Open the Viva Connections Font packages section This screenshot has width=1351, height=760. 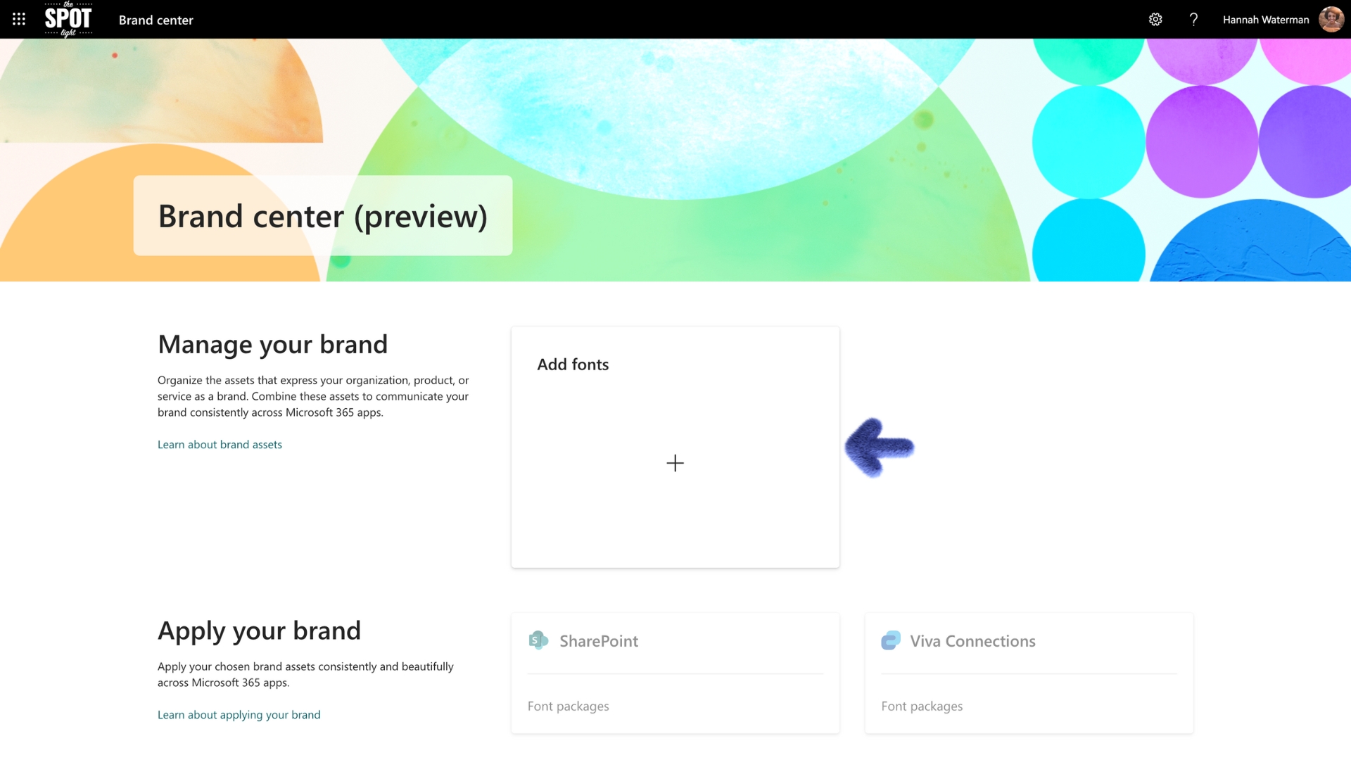click(922, 706)
